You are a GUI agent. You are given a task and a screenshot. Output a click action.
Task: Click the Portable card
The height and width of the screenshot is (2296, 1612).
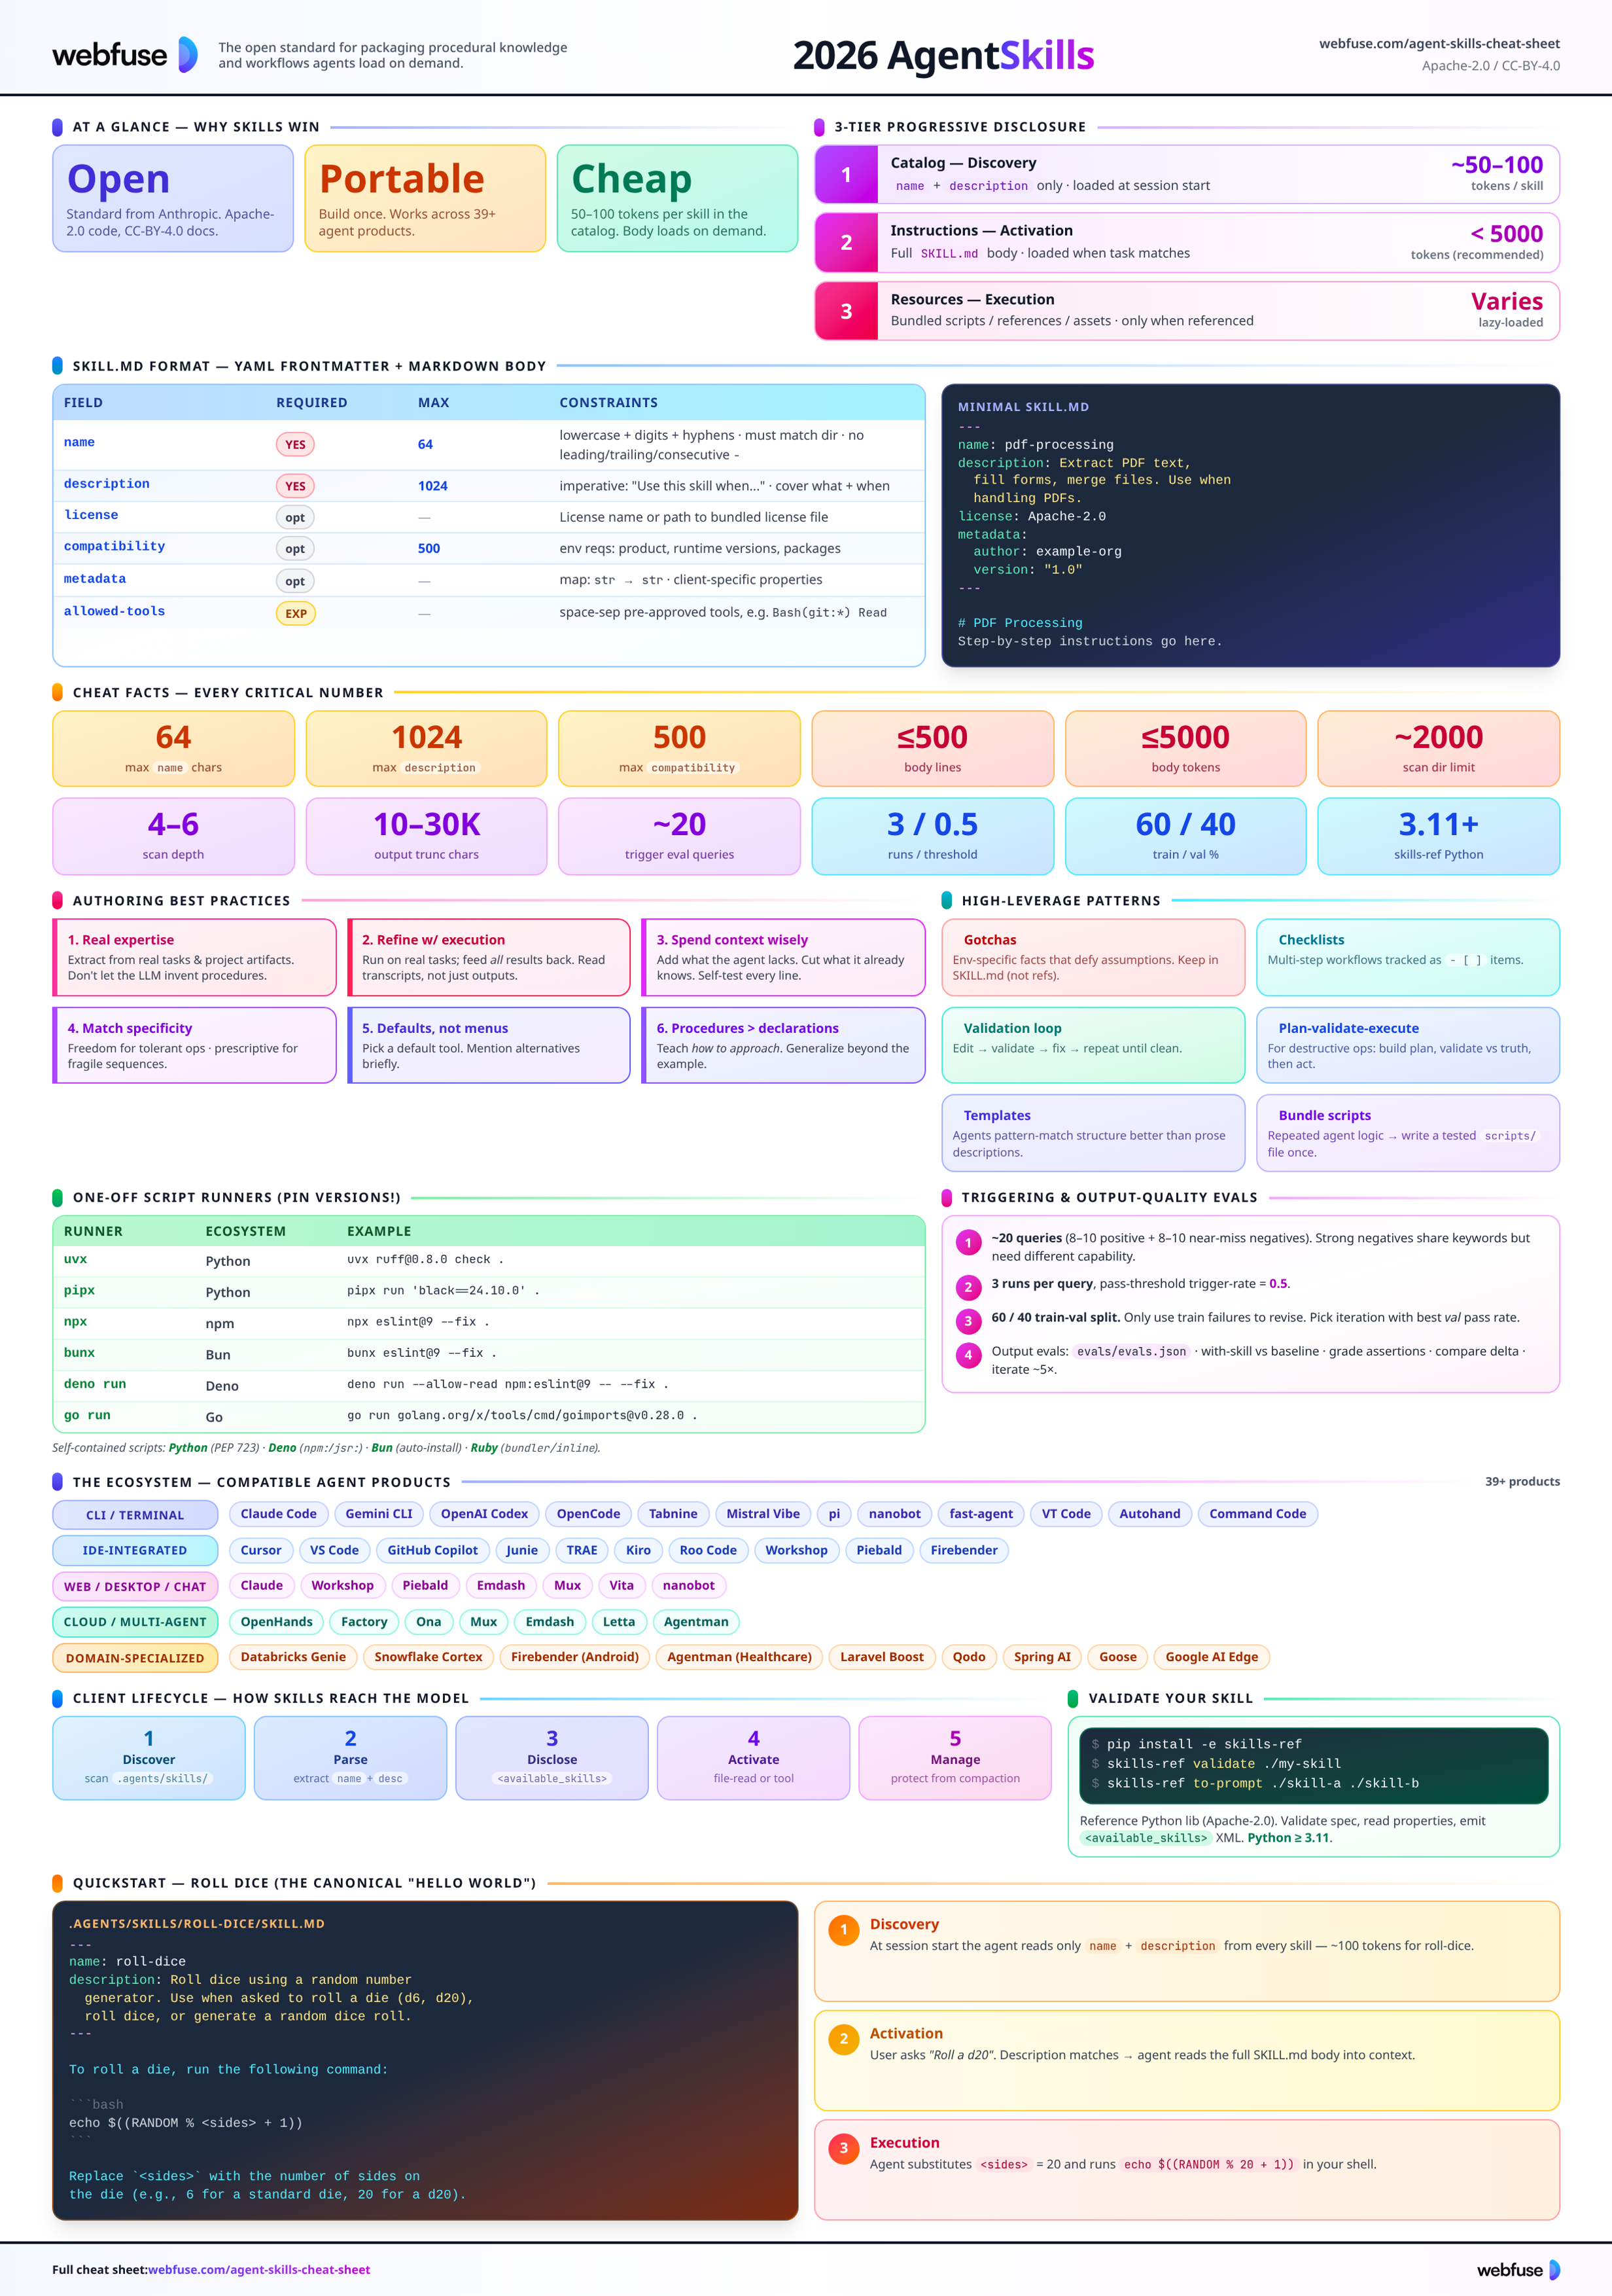(425, 198)
